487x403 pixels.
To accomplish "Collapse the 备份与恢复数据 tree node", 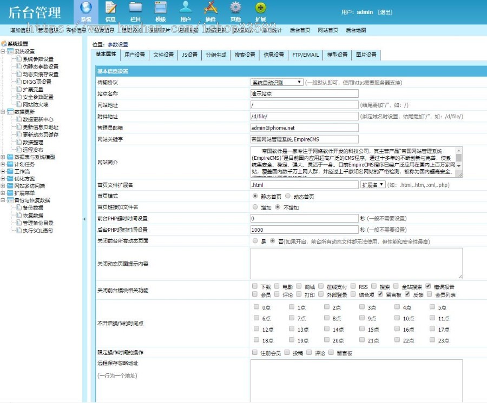I will [3, 200].
